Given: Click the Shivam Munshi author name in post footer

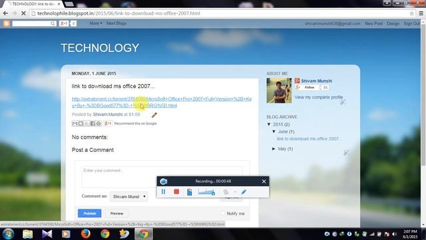Looking at the screenshot, I should pyautogui.click(x=108, y=115).
